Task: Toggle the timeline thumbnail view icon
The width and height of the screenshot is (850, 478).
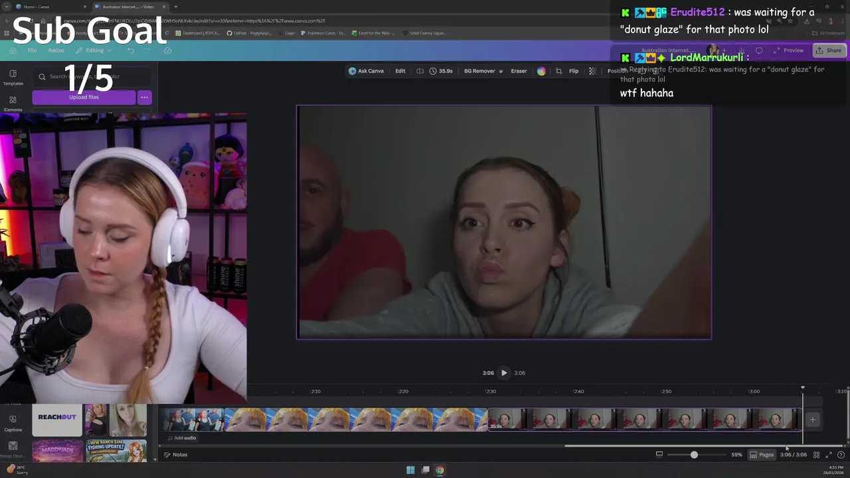Action: click(659, 455)
